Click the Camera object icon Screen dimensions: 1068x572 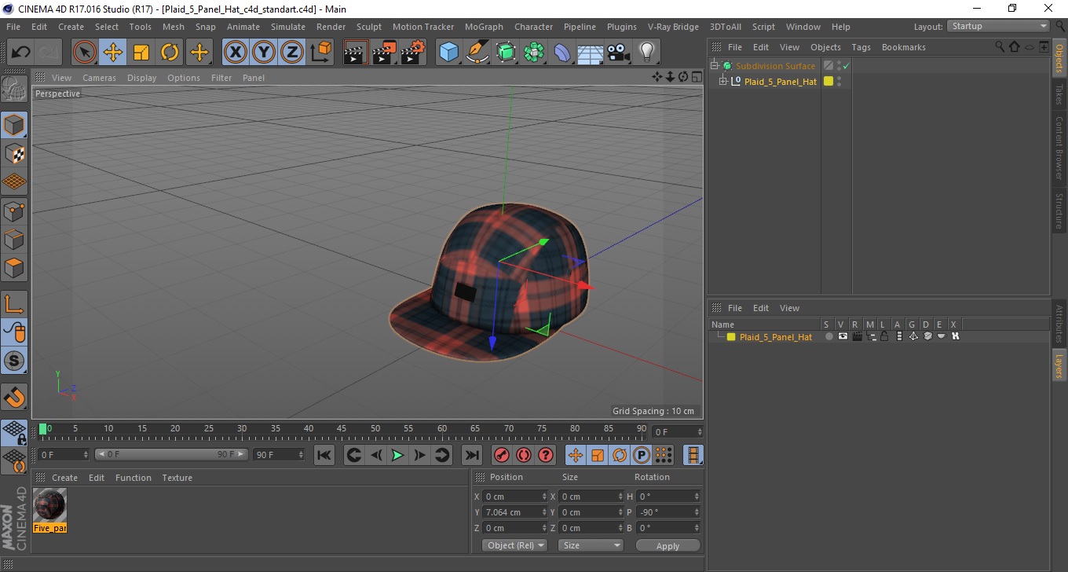[x=619, y=53]
